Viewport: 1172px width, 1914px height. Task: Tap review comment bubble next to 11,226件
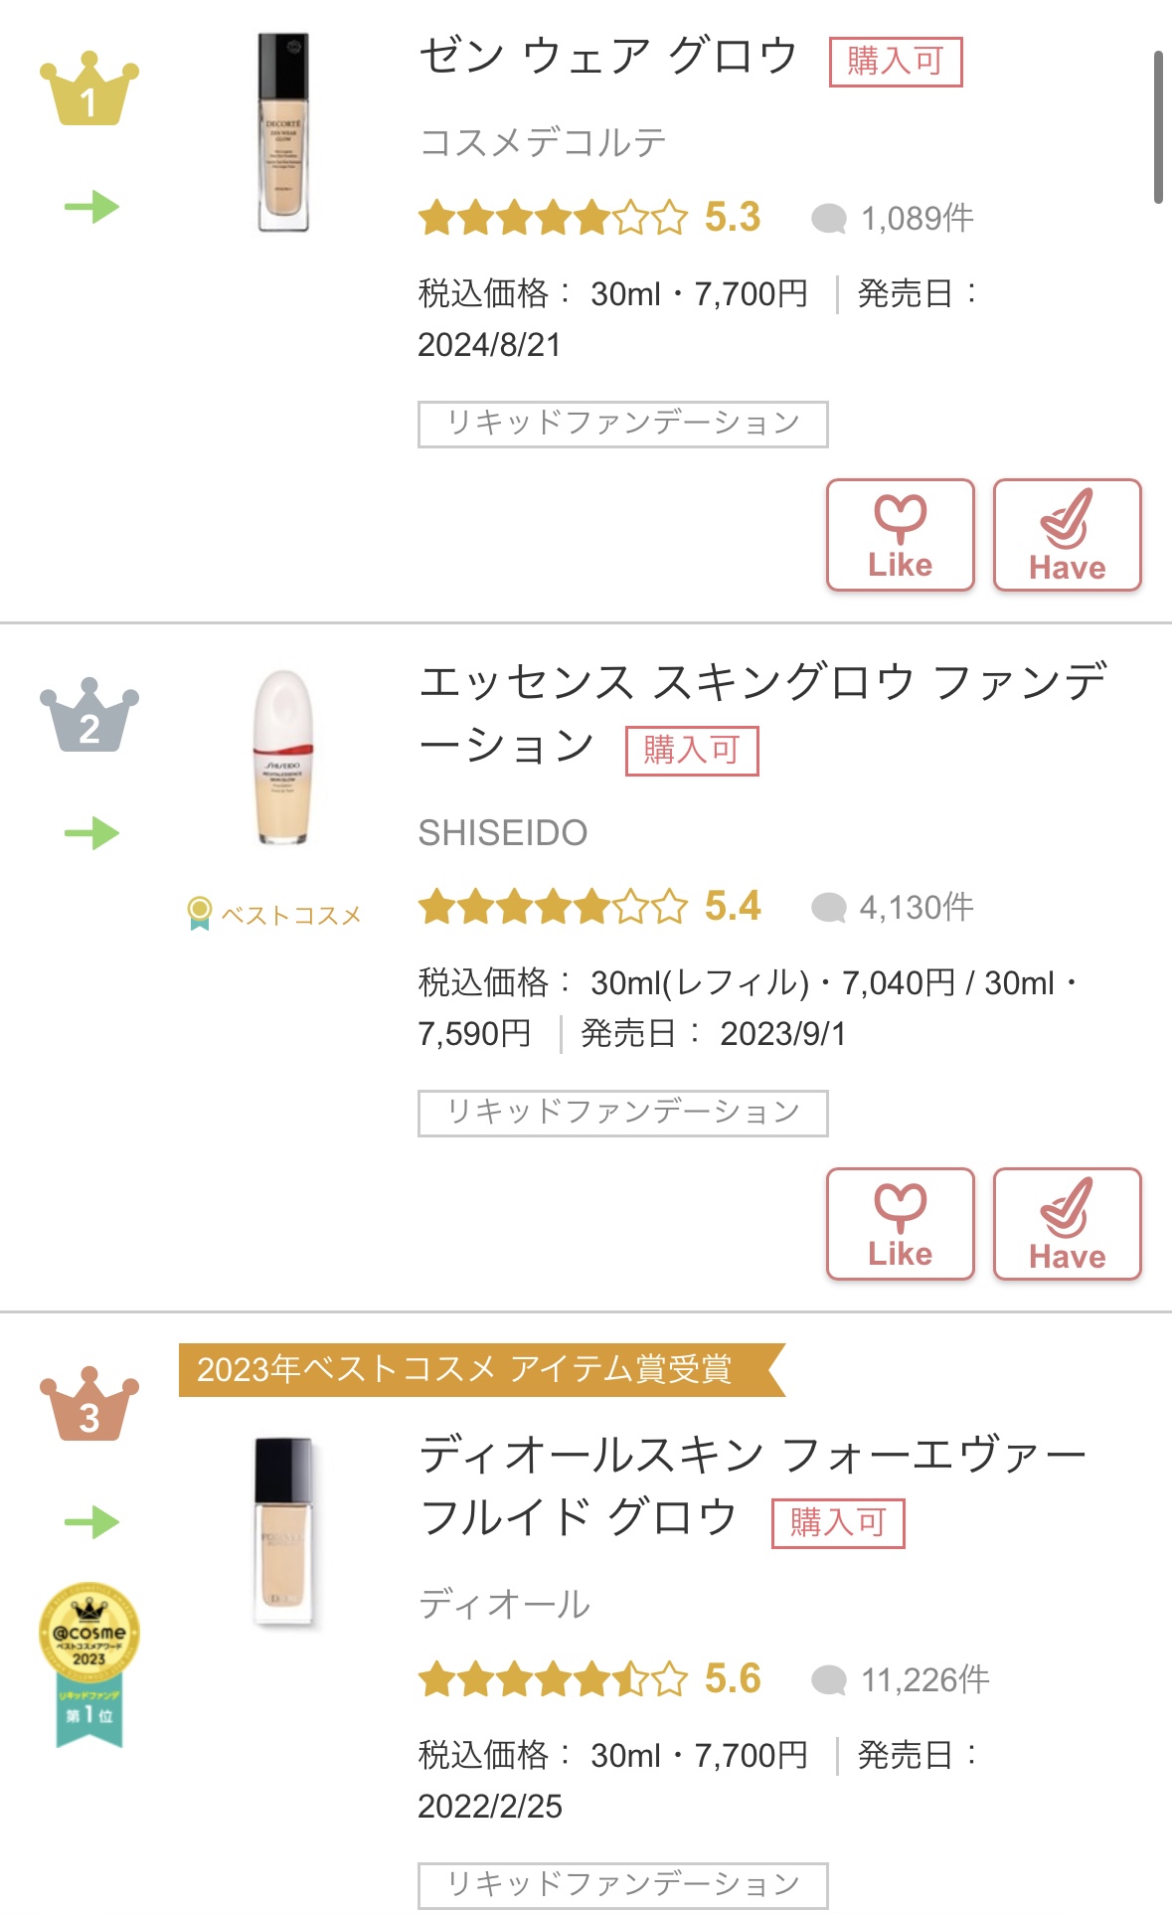click(x=828, y=1680)
